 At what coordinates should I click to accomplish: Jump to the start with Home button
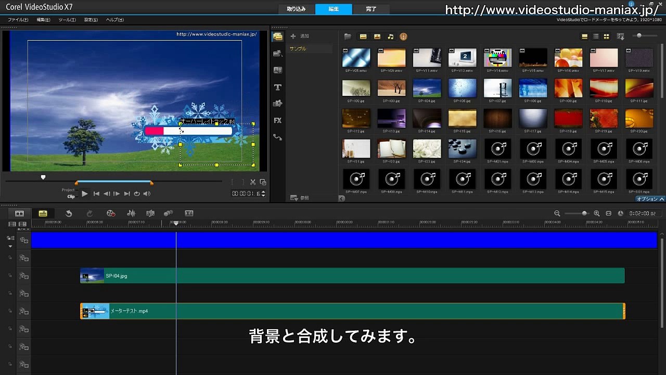(x=96, y=194)
